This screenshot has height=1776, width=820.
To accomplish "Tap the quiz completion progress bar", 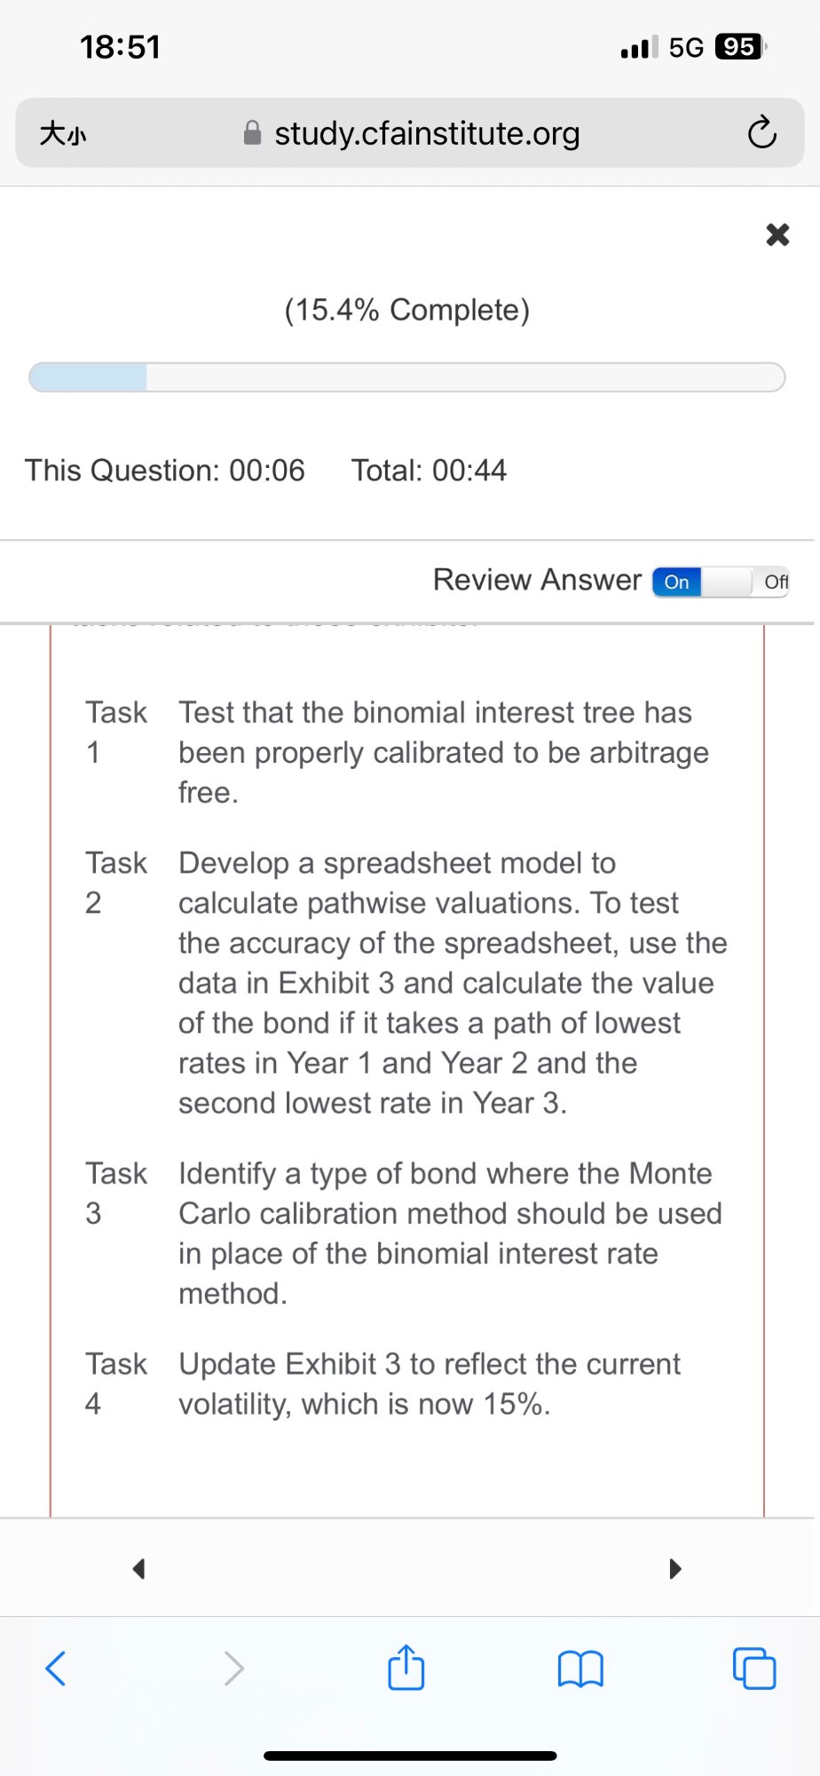I will pos(407,377).
